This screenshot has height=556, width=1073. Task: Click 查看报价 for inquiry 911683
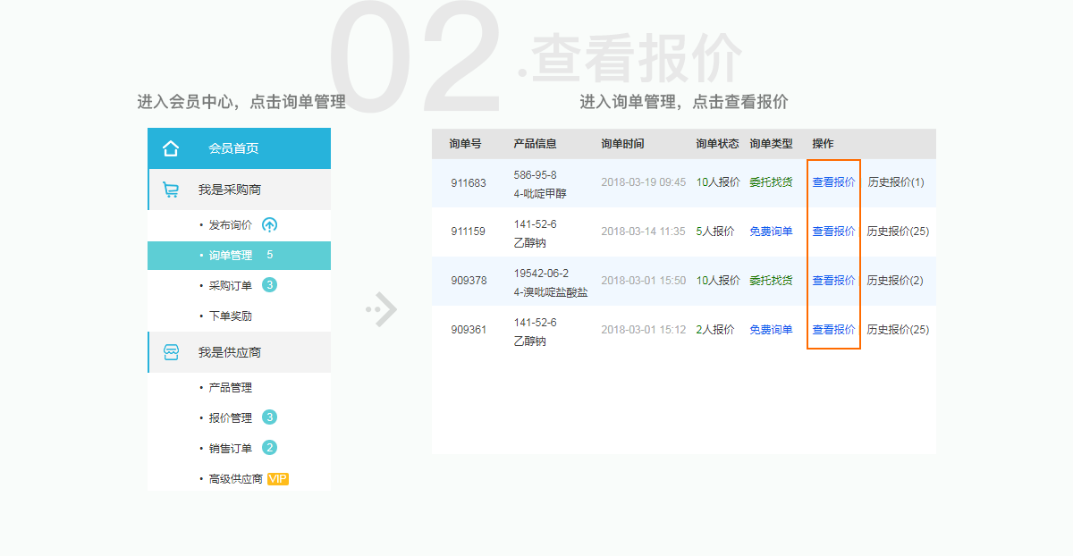[x=833, y=182]
